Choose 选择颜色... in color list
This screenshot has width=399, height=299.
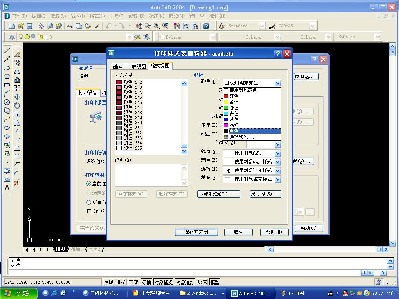pos(252,137)
